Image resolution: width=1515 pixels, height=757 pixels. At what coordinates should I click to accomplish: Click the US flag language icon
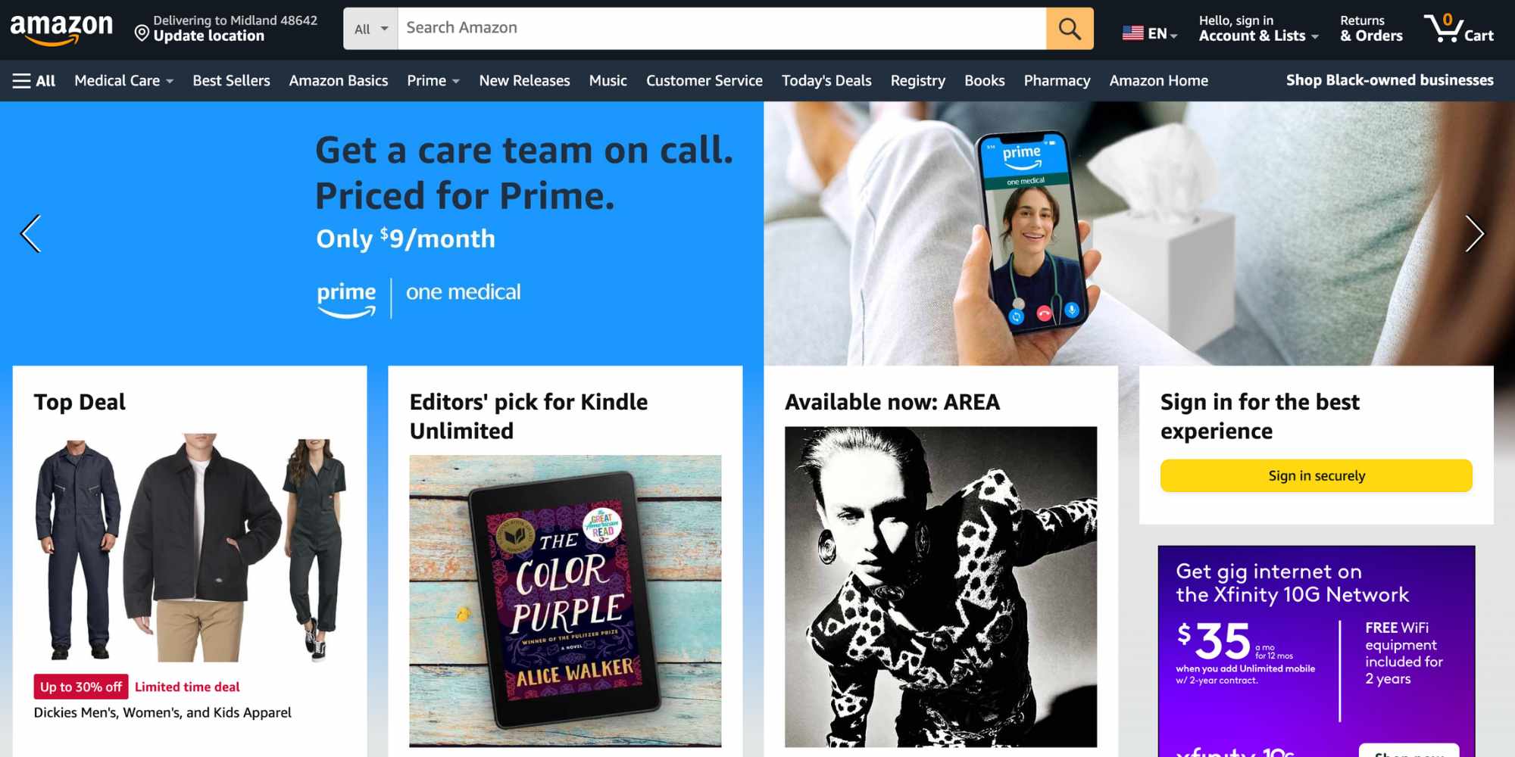[x=1133, y=33]
